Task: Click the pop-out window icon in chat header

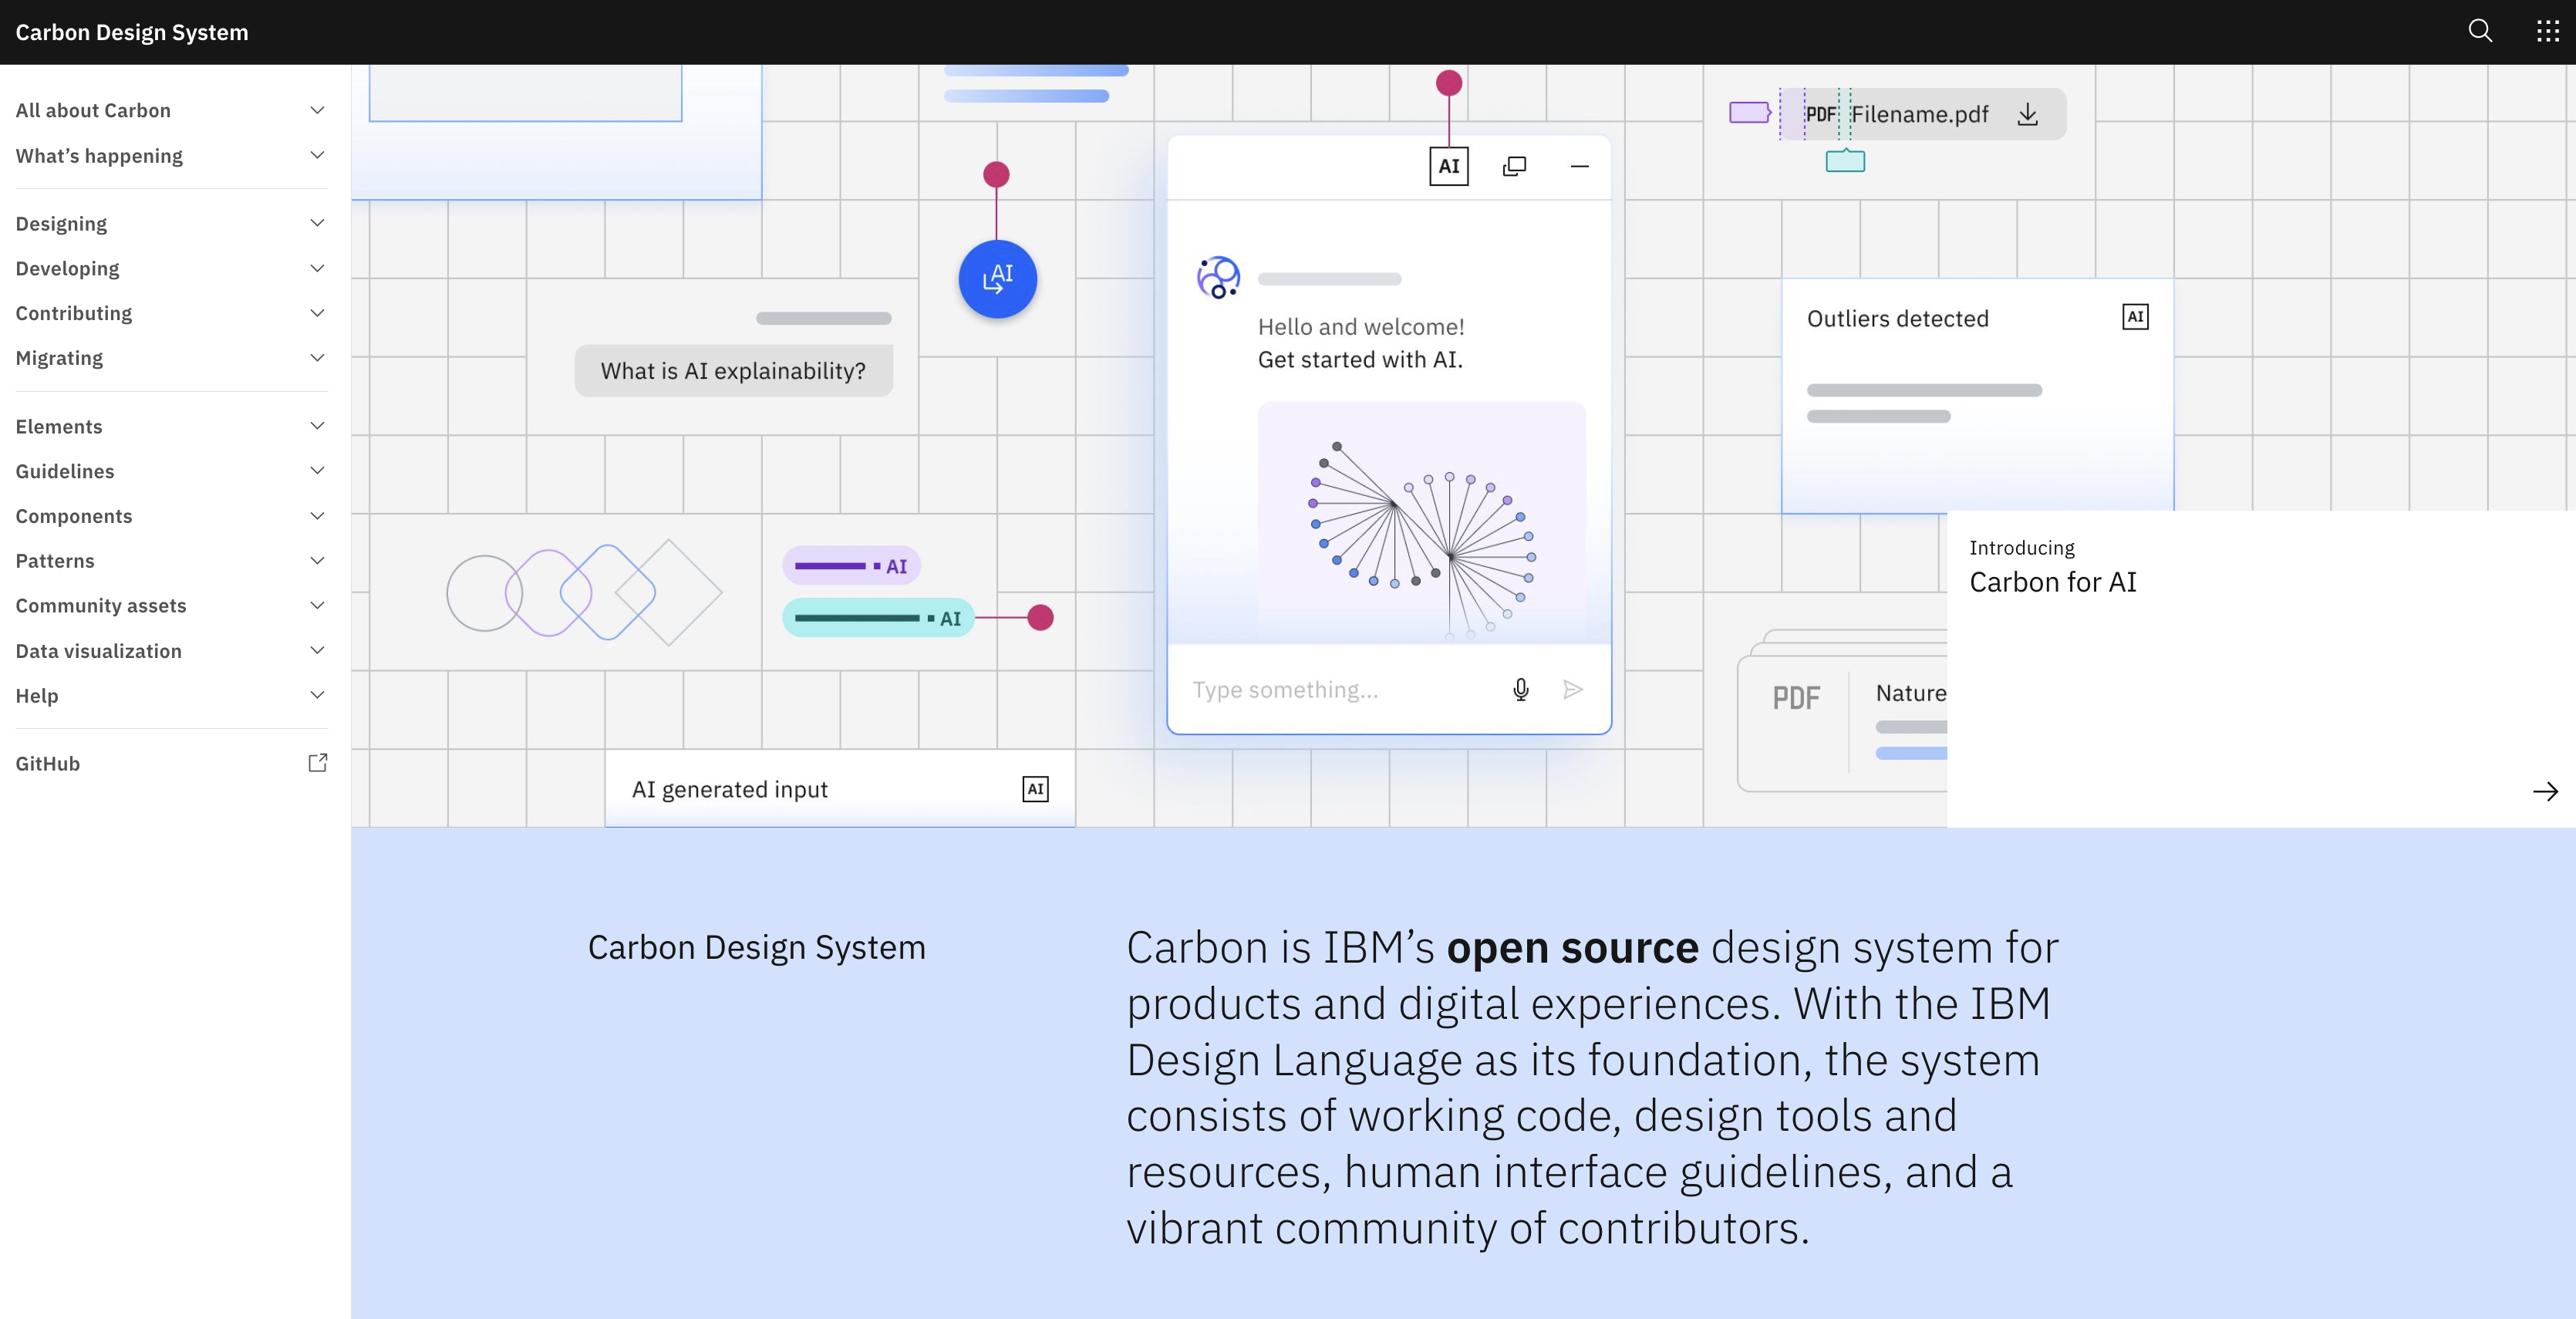Action: click(1514, 166)
